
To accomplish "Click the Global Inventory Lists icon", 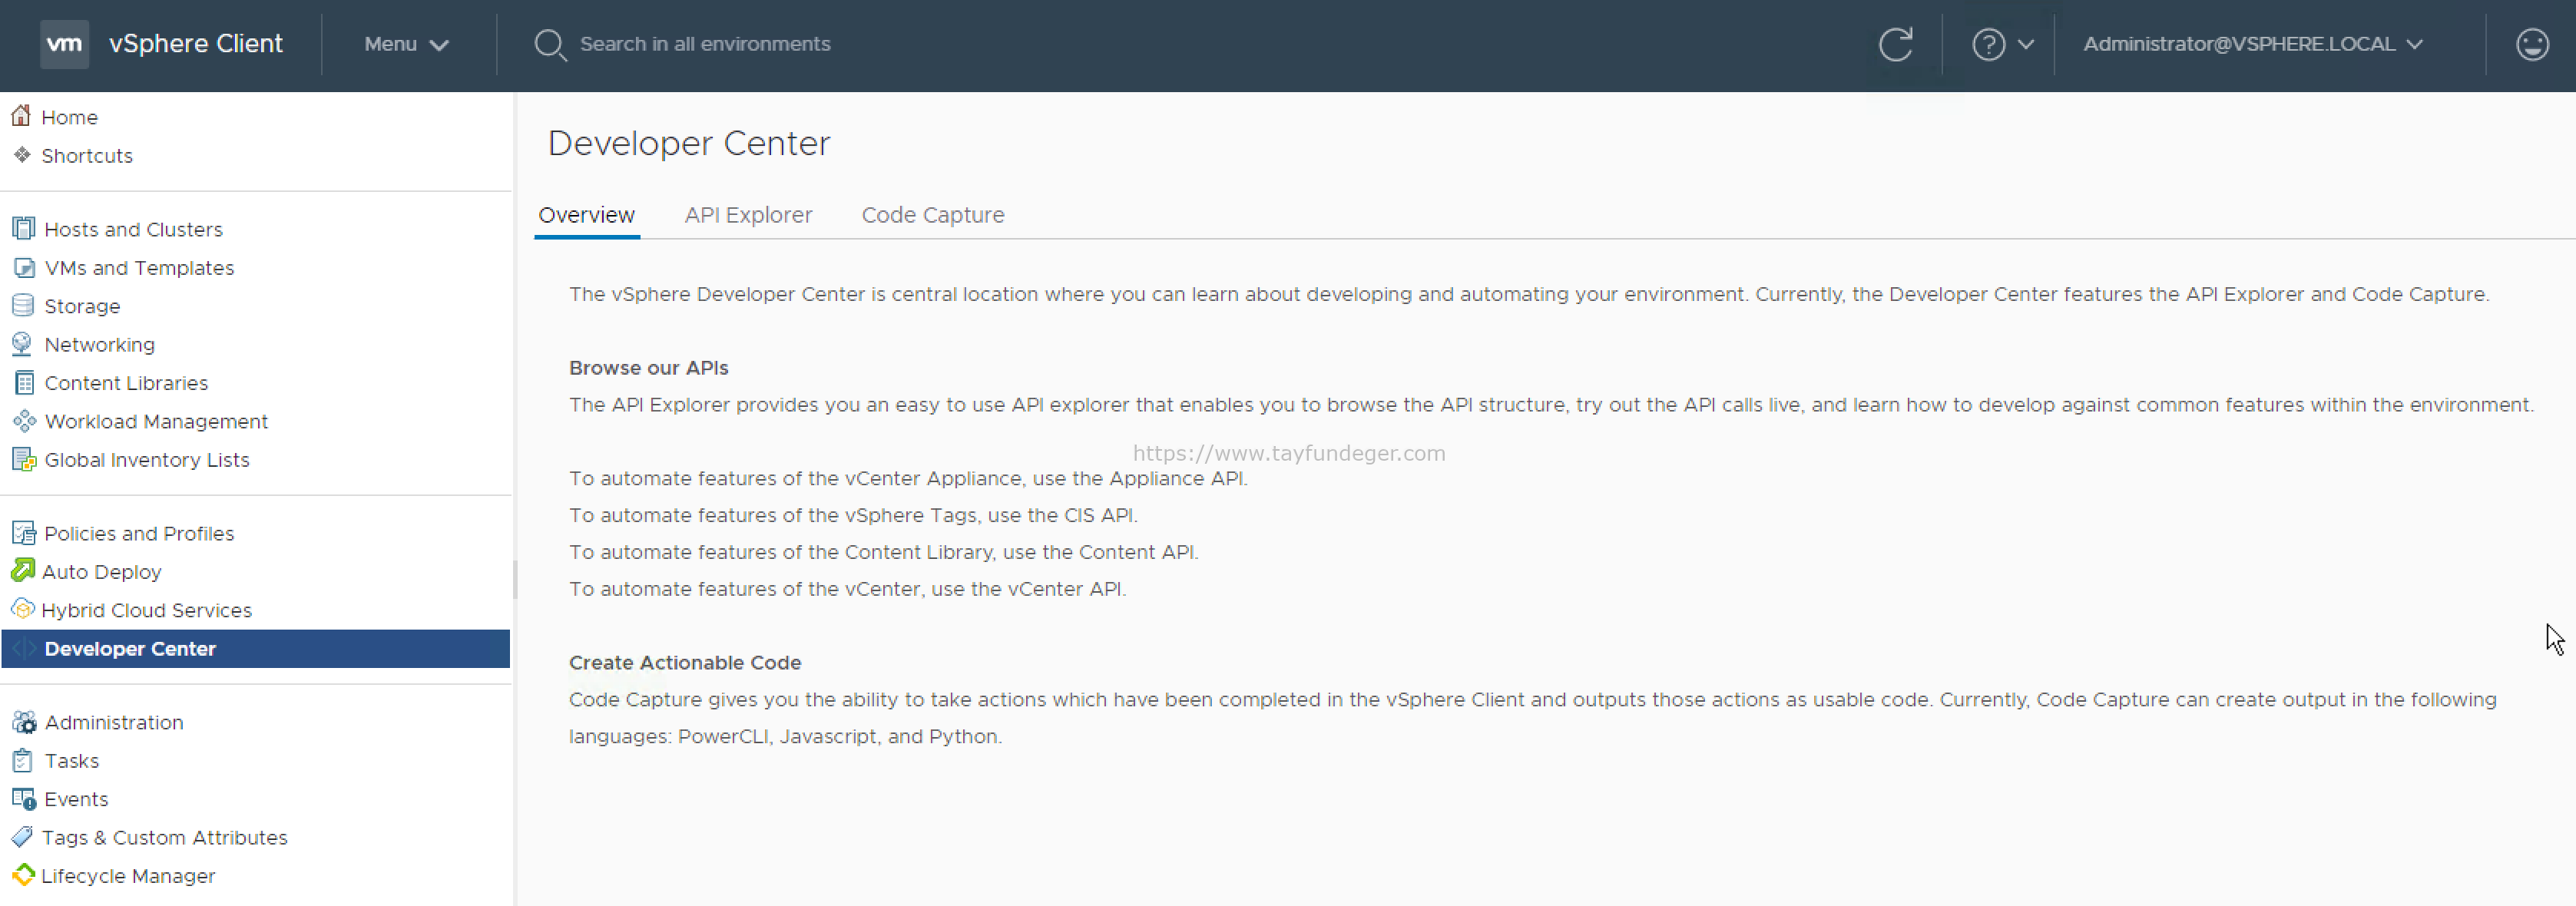I will coord(24,460).
